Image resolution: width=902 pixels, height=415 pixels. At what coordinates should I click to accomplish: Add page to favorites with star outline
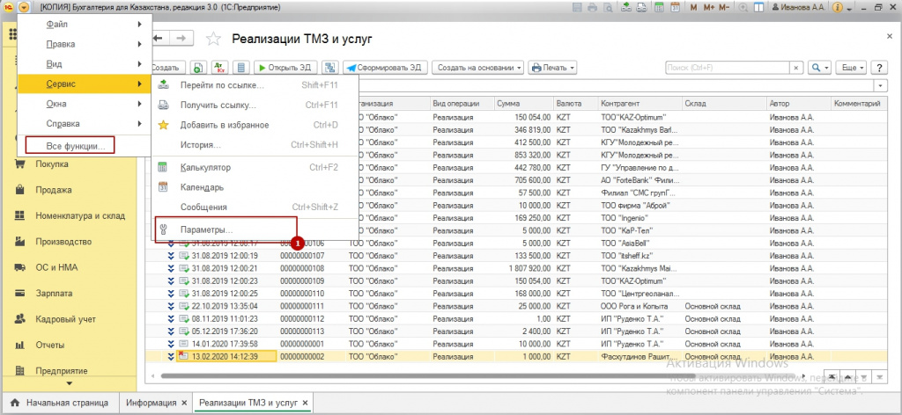pos(213,39)
